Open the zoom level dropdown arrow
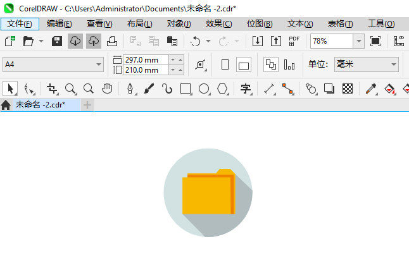Image resolution: width=409 pixels, height=275 pixels. coord(359,41)
